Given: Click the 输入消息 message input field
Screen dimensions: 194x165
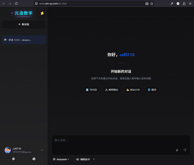Looking at the screenshot, I should [121, 142].
